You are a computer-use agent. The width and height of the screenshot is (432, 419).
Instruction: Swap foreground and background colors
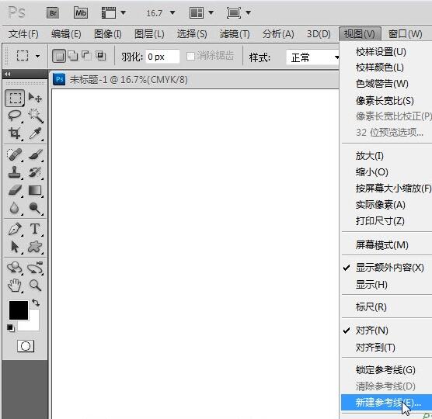[x=36, y=303]
